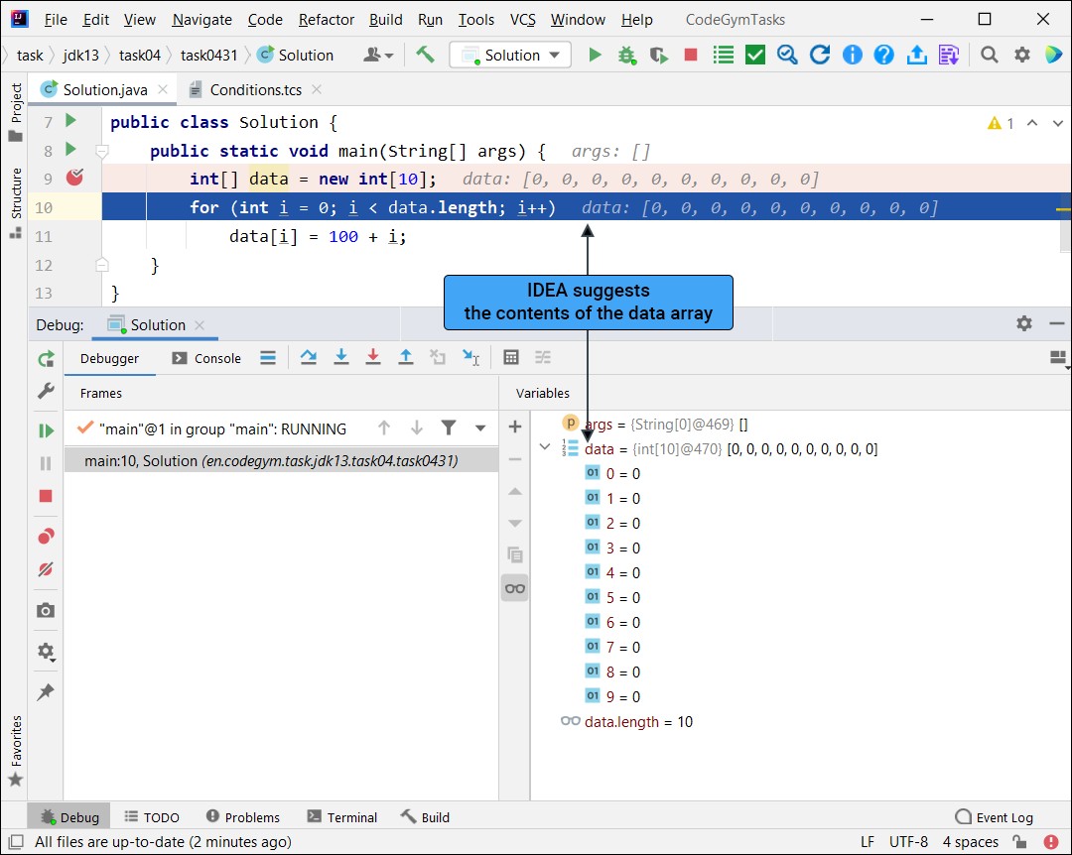Viewport: 1072px width, 855px height.
Task: Select array element row 5 = 0
Action: pyautogui.click(x=612, y=597)
